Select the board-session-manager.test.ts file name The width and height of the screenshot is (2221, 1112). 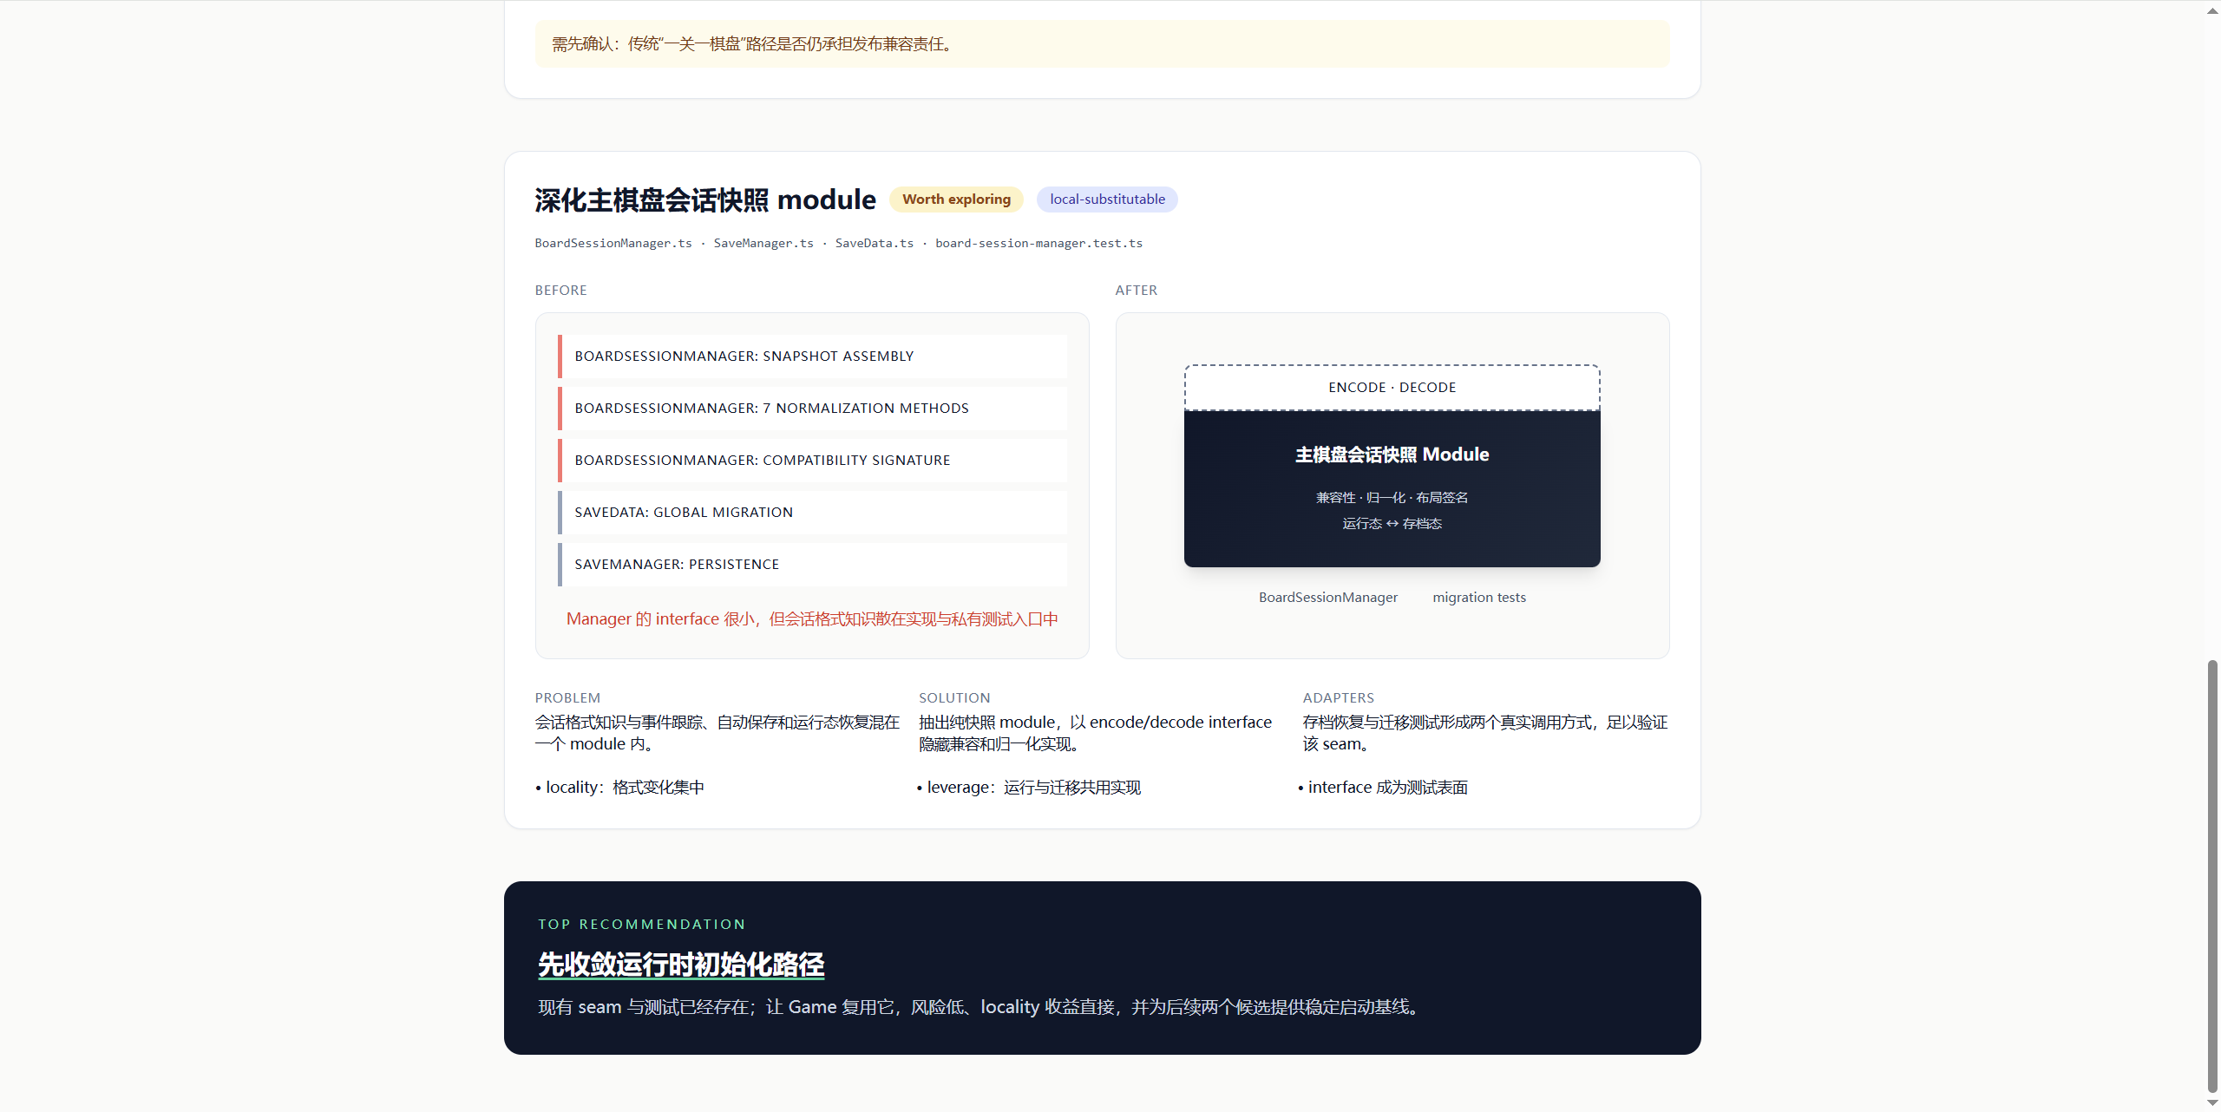(x=1038, y=243)
